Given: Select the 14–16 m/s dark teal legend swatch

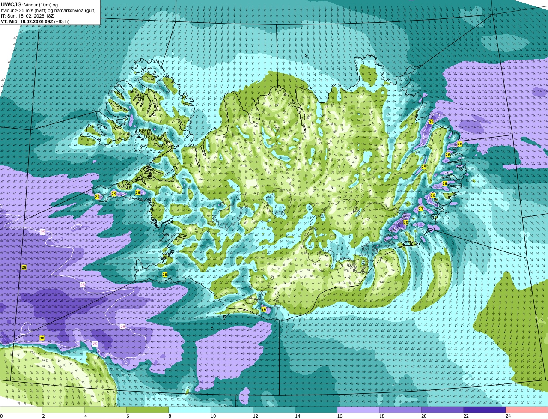Looking at the screenshot, I should point(317,410).
